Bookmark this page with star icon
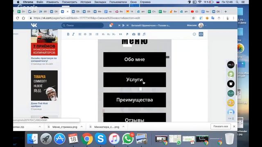This screenshot has width=262, height=147. (194, 18)
